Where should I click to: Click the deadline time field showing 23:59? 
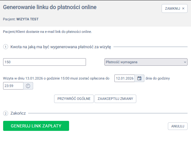(13, 86)
